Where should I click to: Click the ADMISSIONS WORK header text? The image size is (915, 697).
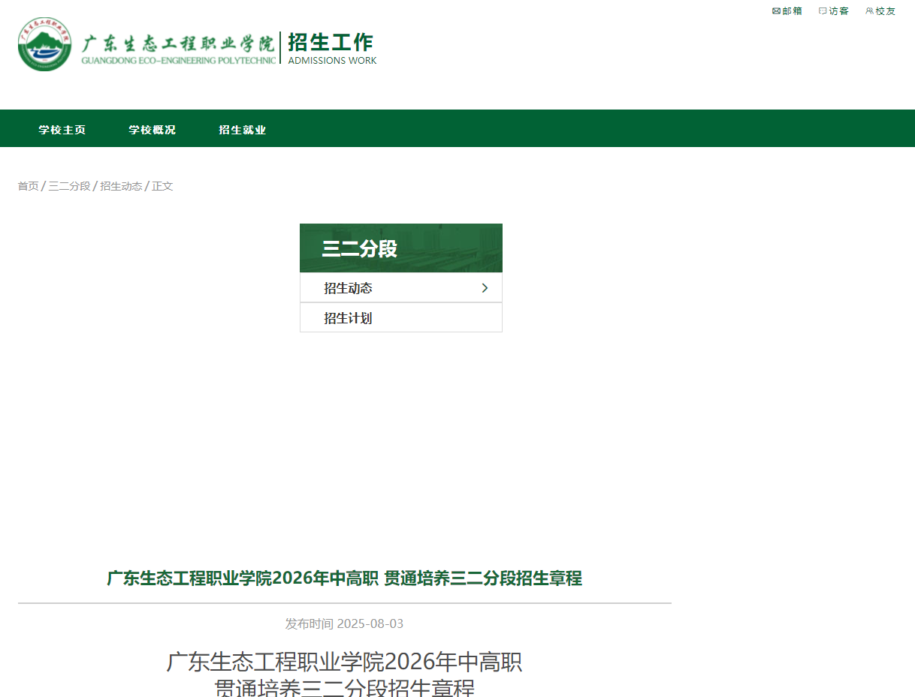331,61
